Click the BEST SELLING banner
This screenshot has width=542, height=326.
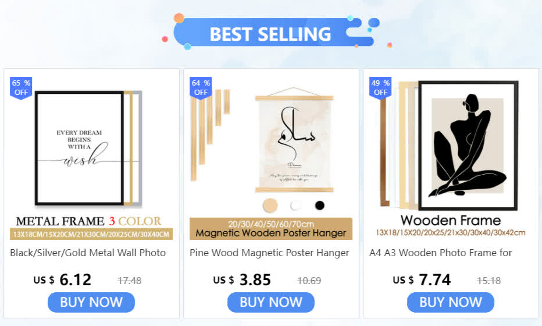tap(271, 33)
